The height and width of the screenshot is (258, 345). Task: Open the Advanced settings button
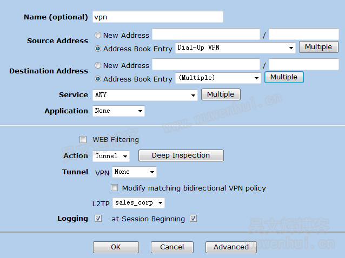click(231, 247)
